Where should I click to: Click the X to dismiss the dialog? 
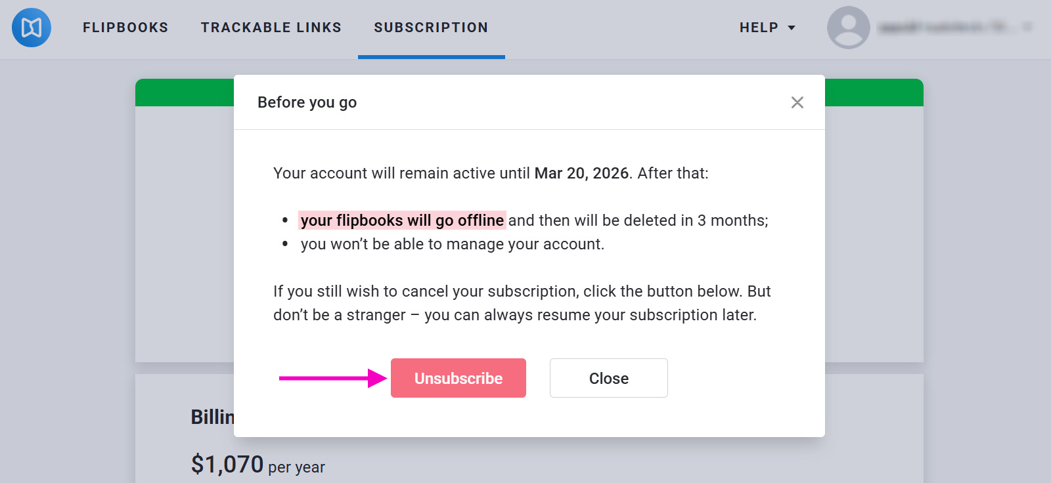pos(797,102)
